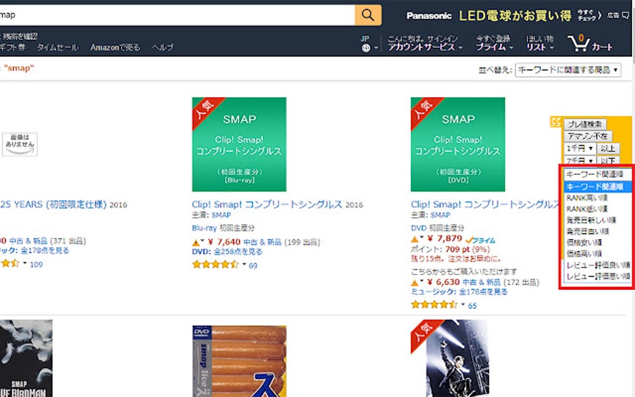Select レビュー評価悪い順 from the sort list
The image size is (635, 397).
(x=598, y=276)
